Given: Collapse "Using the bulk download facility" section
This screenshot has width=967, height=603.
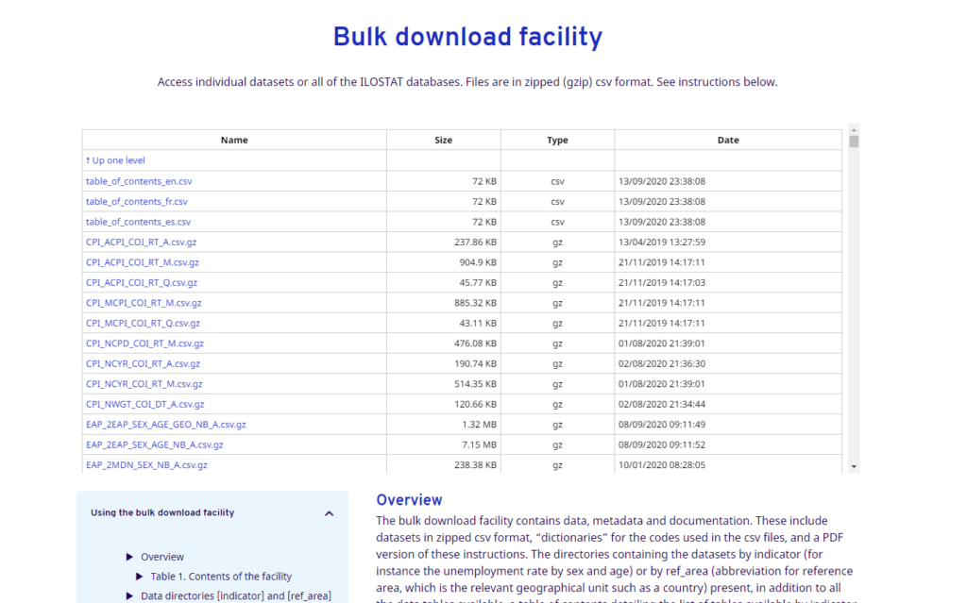Looking at the screenshot, I should [329, 512].
